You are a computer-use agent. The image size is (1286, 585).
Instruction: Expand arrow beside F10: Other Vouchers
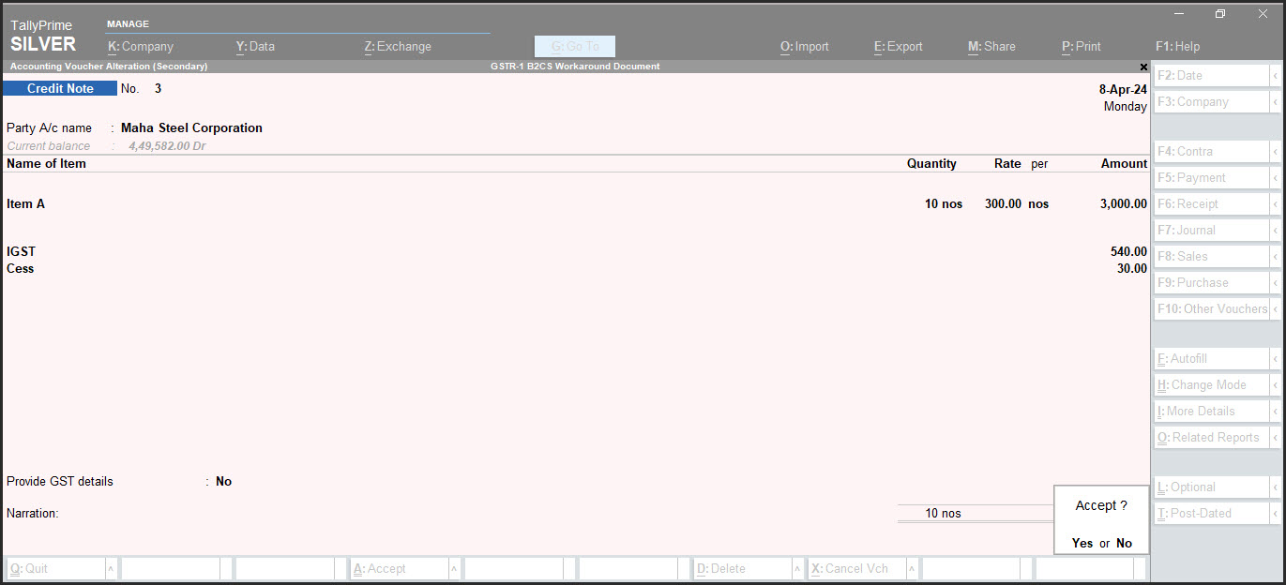(x=1276, y=308)
